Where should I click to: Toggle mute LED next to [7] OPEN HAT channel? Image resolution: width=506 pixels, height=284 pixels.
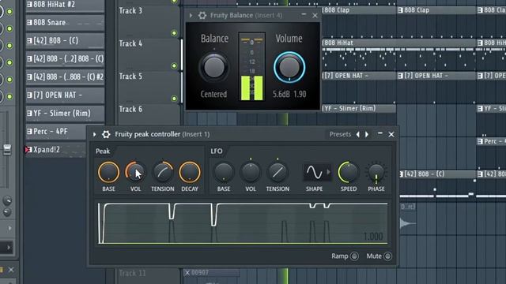(9, 96)
